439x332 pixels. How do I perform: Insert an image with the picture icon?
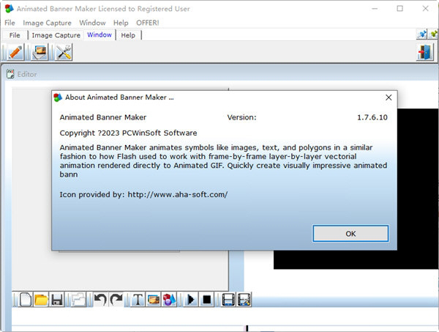coord(154,299)
